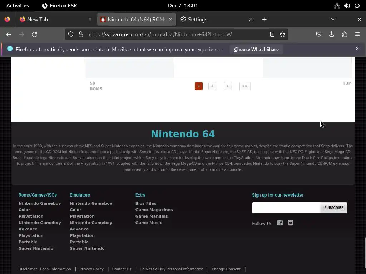The image size is (366, 274).
Task: Open the Twitter follow icon
Action: click(290, 223)
